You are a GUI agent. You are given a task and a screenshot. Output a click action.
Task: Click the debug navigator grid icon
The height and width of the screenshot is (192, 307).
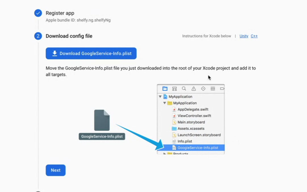(x=213, y=89)
